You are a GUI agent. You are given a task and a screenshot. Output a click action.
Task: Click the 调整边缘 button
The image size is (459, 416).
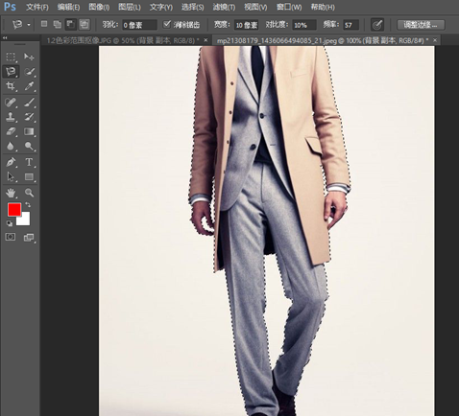point(421,25)
